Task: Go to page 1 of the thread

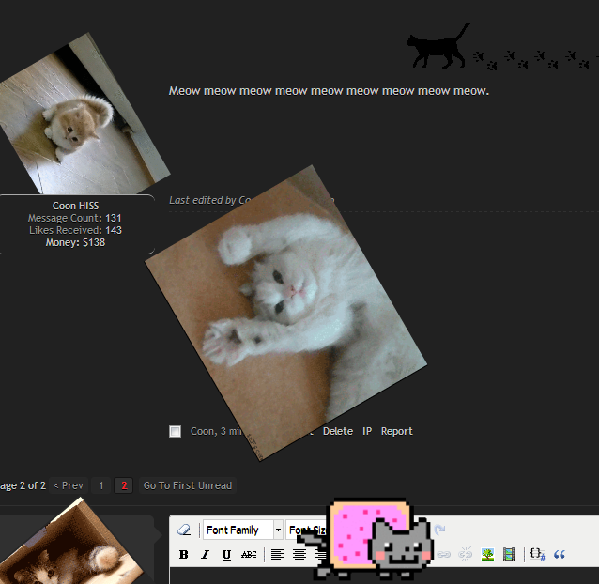Action: click(x=101, y=485)
